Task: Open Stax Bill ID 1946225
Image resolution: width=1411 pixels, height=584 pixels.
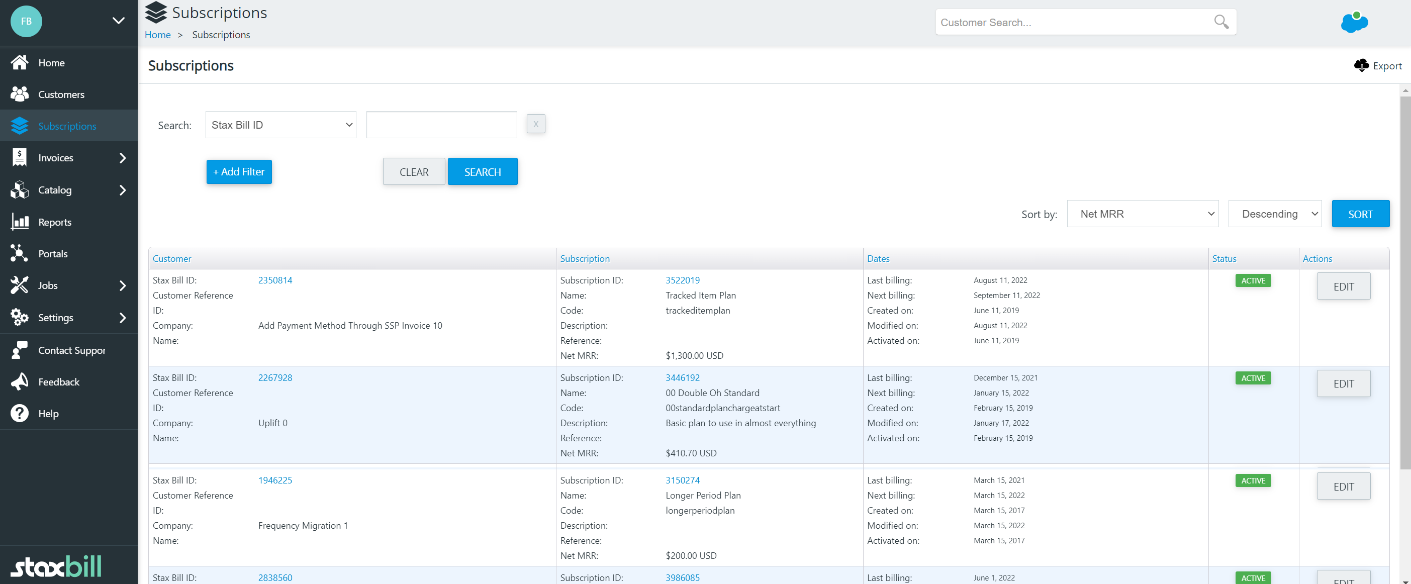Action: click(x=275, y=480)
